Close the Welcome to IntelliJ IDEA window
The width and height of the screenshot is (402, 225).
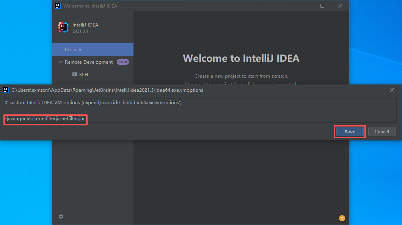[340, 6]
